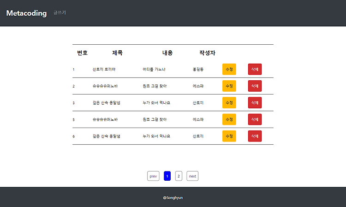Delete post number 2 with 삭제 button
The width and height of the screenshot is (346, 207).
pos(255,86)
